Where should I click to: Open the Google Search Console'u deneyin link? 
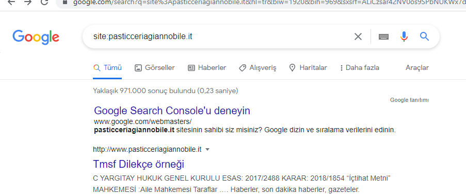[x=172, y=111]
